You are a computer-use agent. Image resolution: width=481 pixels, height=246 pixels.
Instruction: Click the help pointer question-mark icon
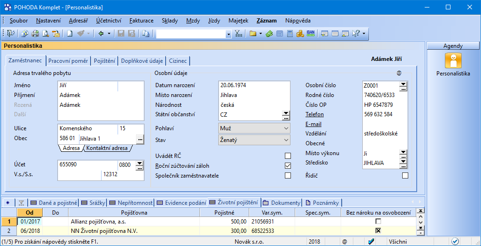tap(356, 34)
